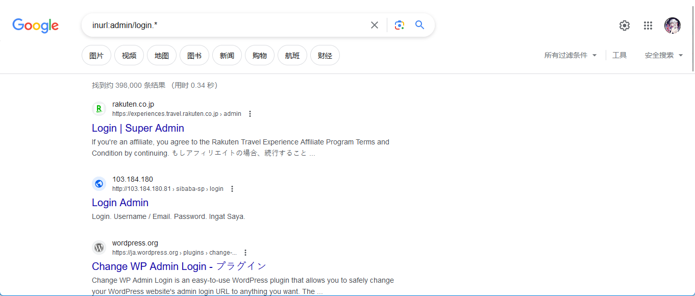Click the experiences.travel.rakuten.co.jp URL
This screenshot has width=695, height=296.
pos(177,114)
